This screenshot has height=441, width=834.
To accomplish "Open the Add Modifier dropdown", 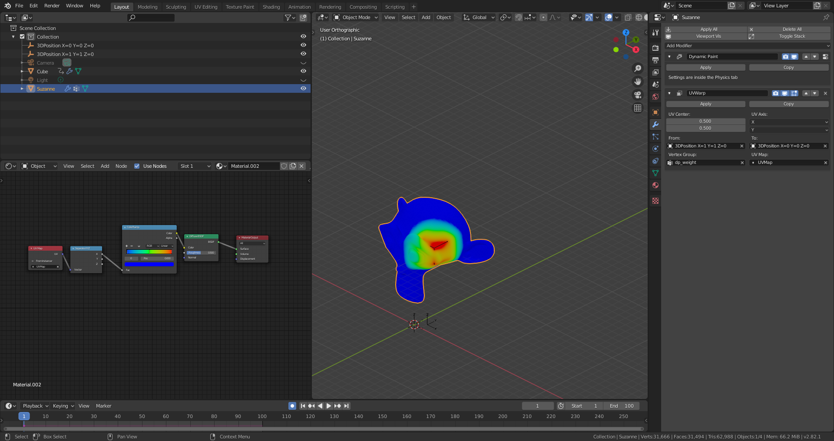I will coord(748,46).
